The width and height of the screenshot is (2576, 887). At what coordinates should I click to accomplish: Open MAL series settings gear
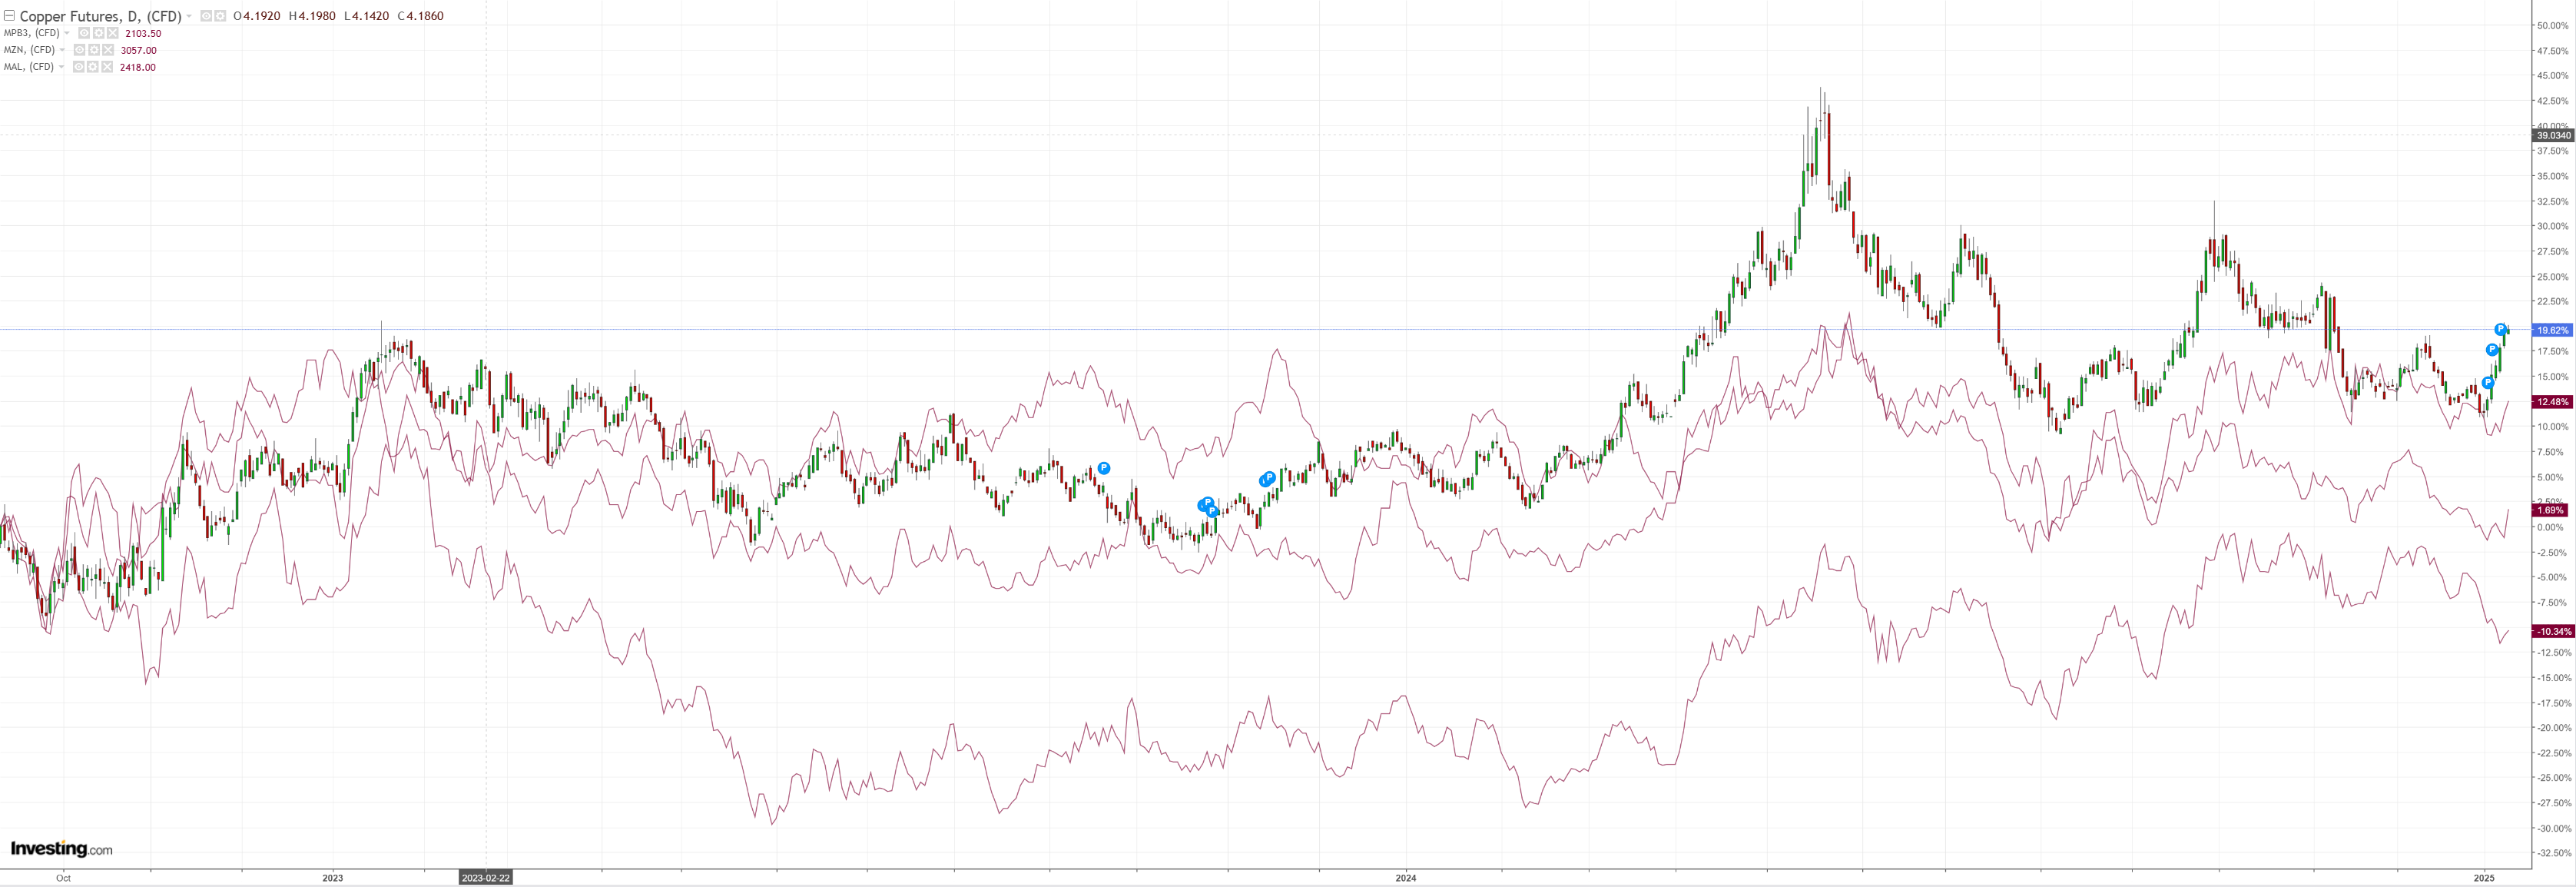click(93, 67)
